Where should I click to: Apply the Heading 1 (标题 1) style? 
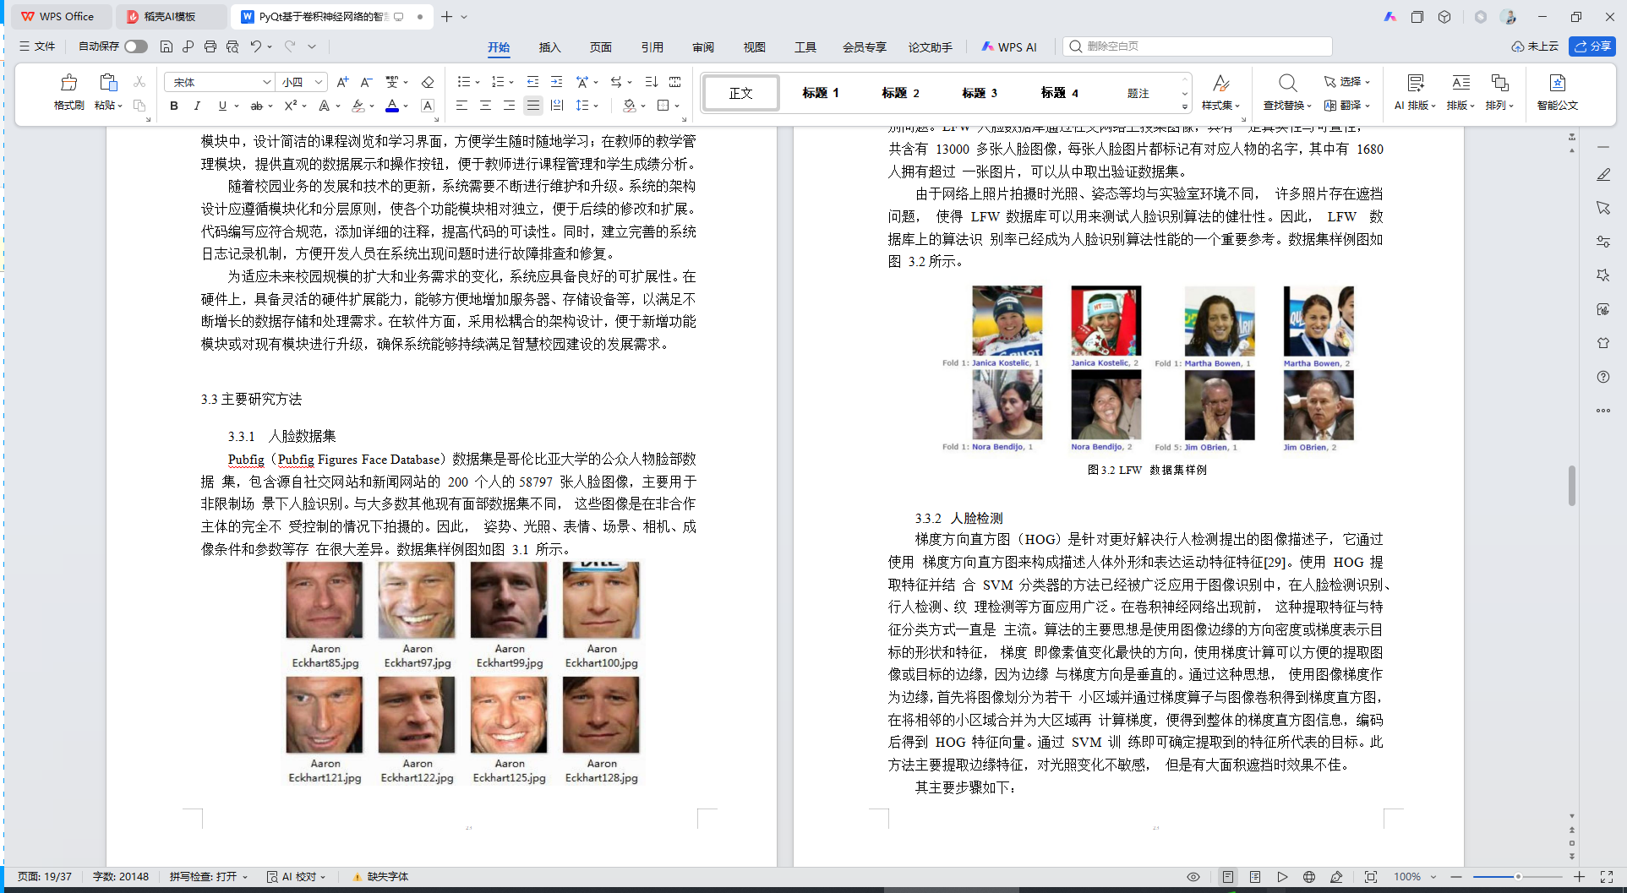820,93
